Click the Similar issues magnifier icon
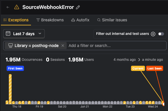The height and width of the screenshot is (111, 168). tap(99, 20)
